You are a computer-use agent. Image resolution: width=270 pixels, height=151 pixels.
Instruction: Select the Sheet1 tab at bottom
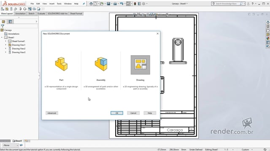click(17, 141)
